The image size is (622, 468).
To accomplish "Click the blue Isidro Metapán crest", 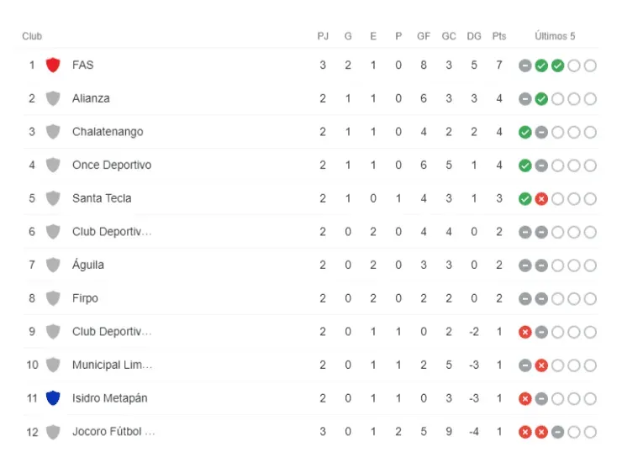I will click(x=53, y=398).
